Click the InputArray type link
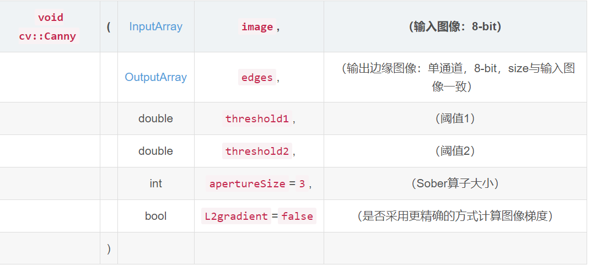 tap(155, 26)
